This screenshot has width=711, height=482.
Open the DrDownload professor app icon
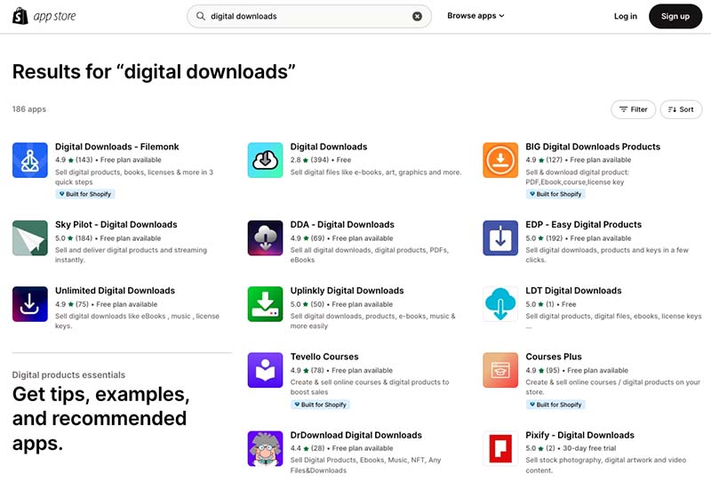[265, 449]
